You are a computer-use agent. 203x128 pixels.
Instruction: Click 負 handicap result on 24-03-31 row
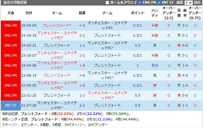155,46
